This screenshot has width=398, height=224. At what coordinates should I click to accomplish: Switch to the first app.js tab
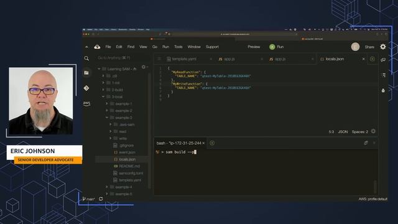point(229,59)
